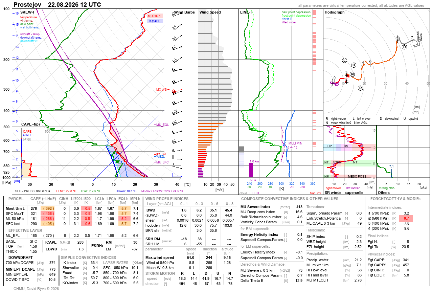Click the 'Others' panel heading
This screenshot has width=433, height=291.
[384, 193]
